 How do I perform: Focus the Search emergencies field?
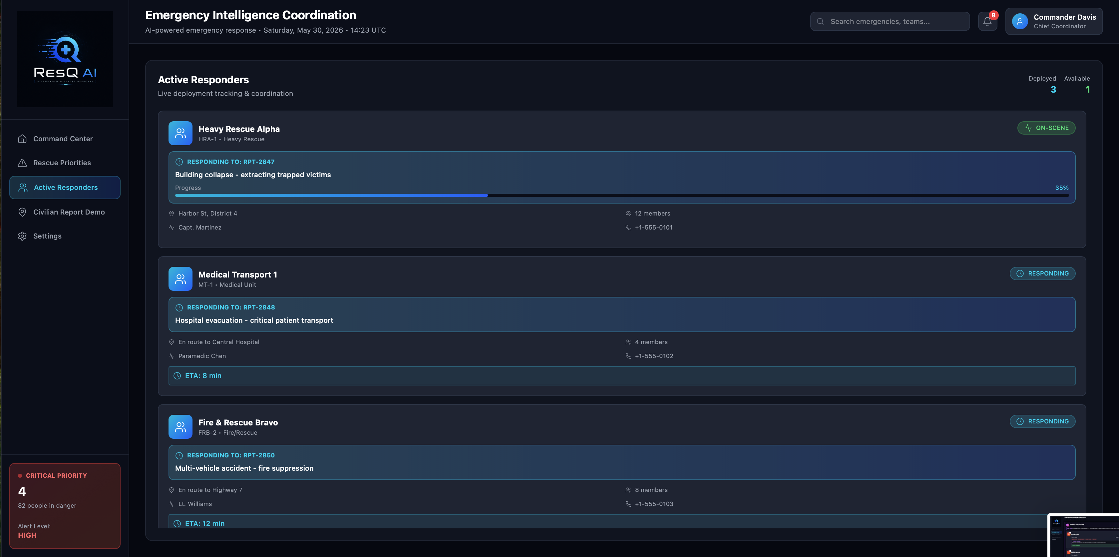click(x=890, y=21)
